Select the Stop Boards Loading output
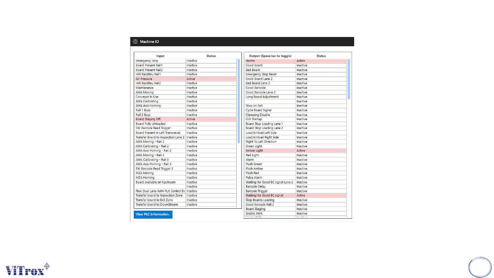The height and width of the screenshot is (278, 494). click(296, 200)
